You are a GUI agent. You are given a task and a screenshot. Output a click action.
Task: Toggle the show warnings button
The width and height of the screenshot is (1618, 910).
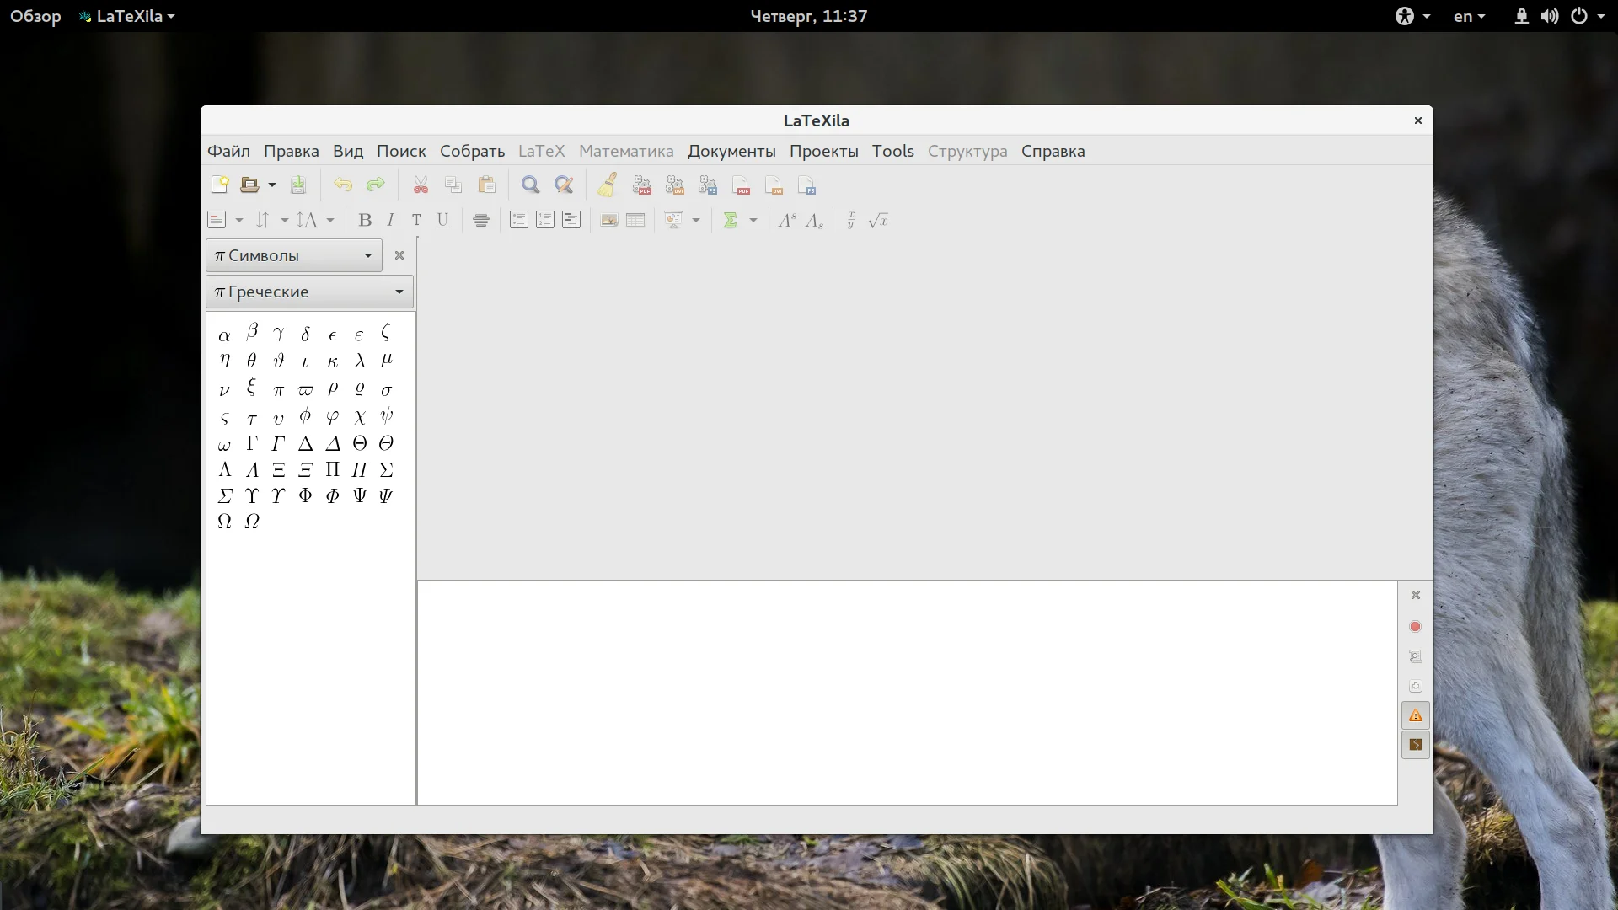1416,715
